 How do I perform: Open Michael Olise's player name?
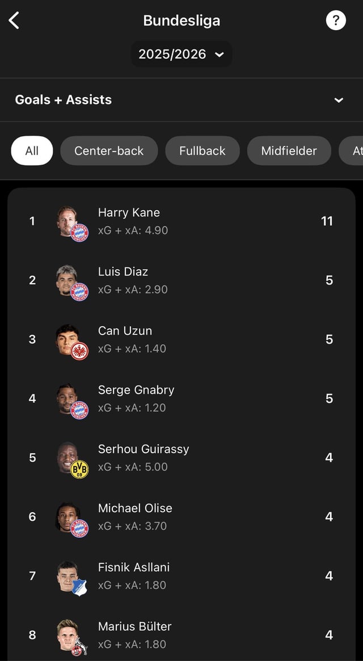coord(135,508)
